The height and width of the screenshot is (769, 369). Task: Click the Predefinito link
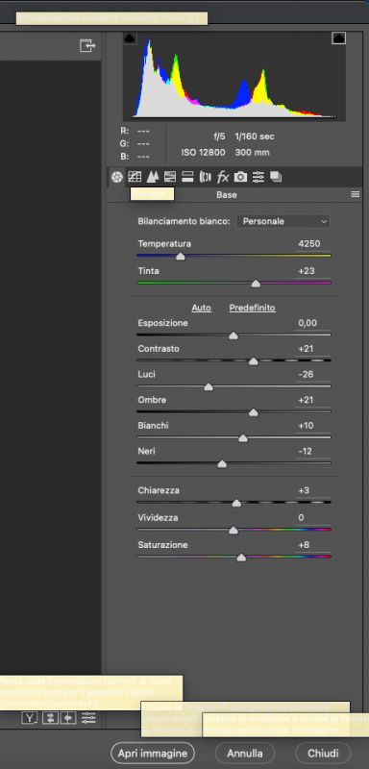coord(253,308)
